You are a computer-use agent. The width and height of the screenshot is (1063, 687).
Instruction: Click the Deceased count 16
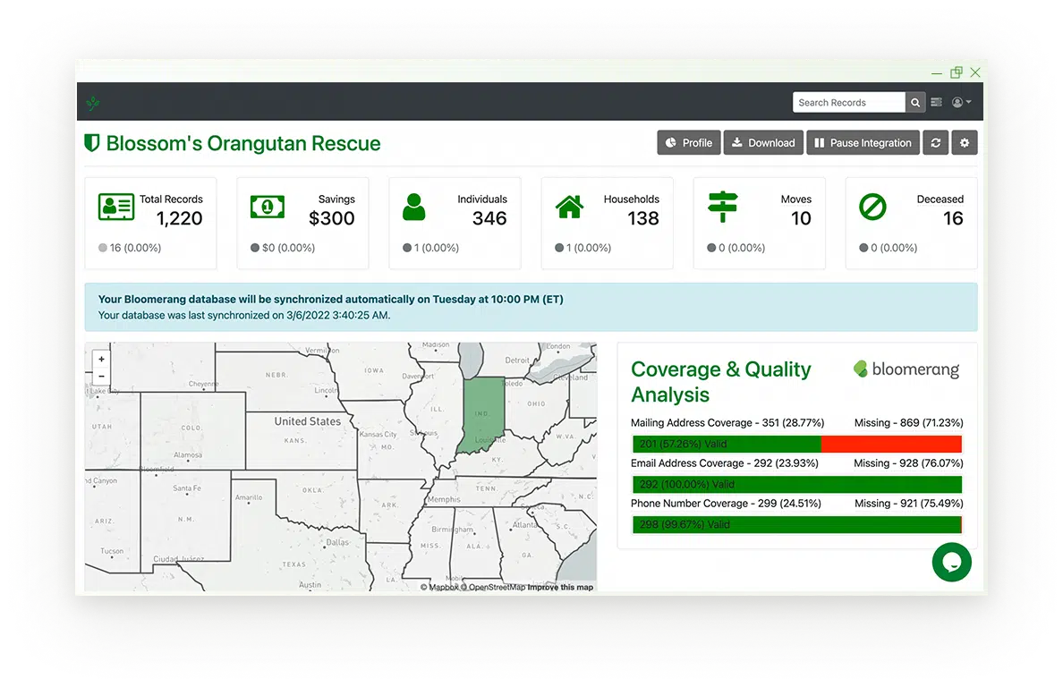(953, 218)
